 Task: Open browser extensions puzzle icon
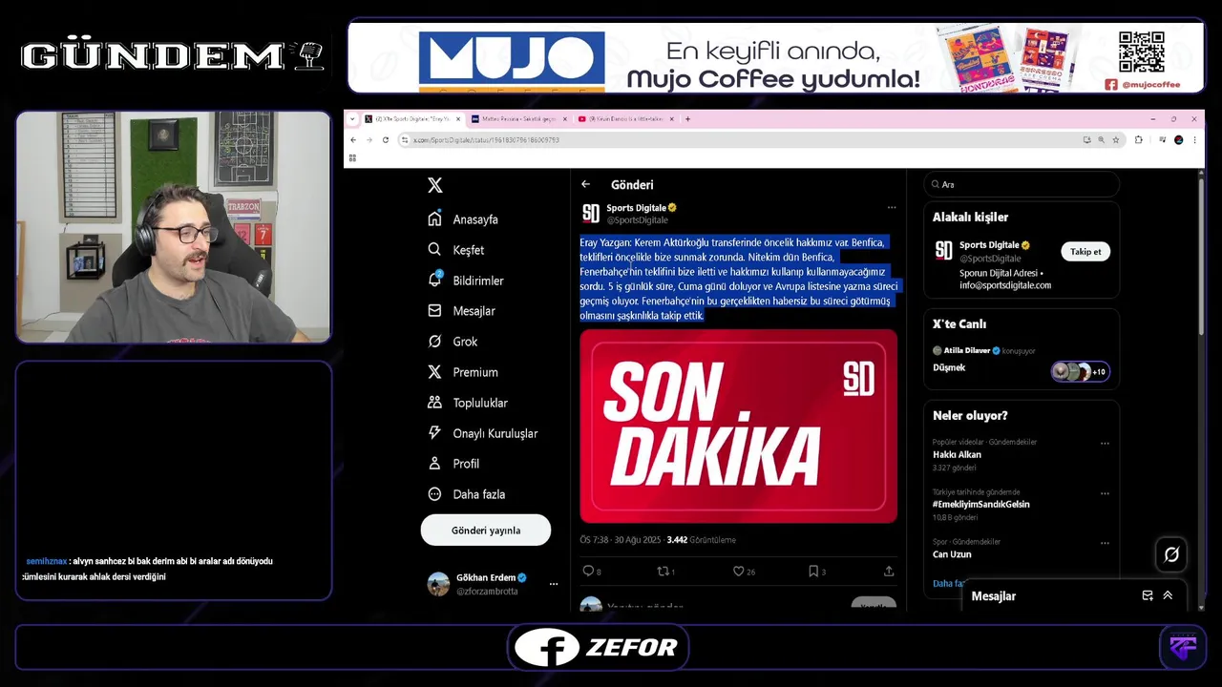click(x=1139, y=139)
